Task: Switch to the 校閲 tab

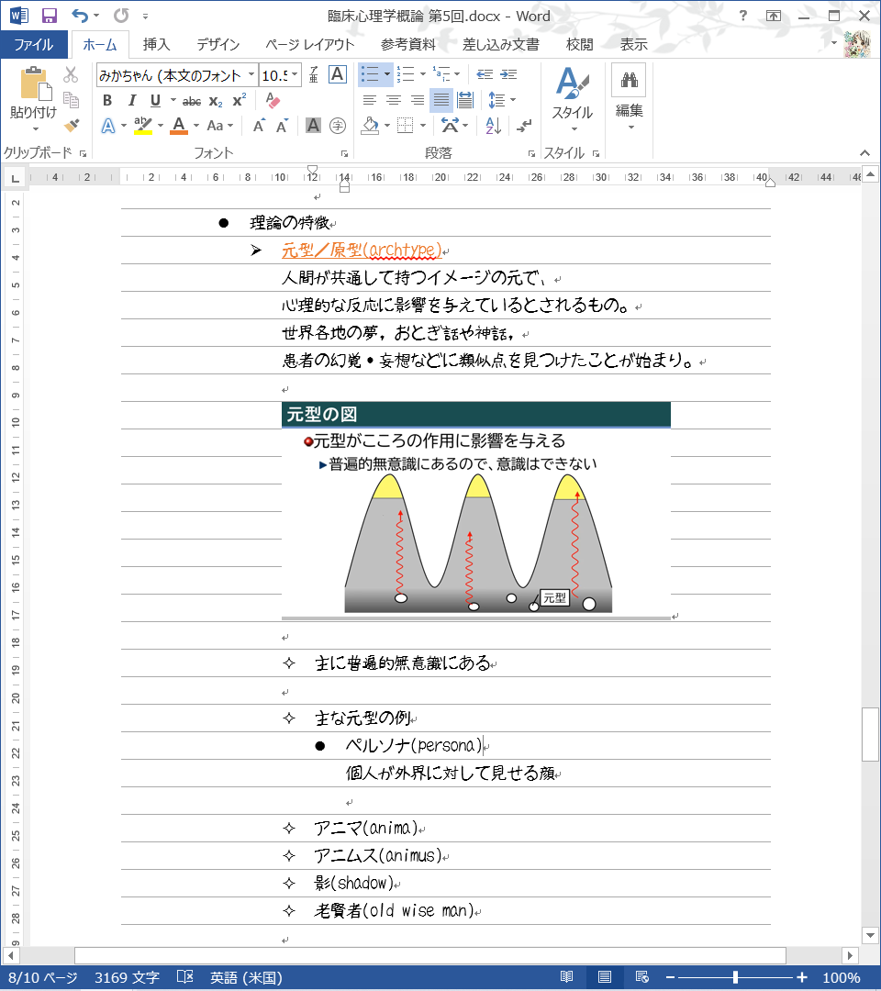Action: tap(579, 44)
